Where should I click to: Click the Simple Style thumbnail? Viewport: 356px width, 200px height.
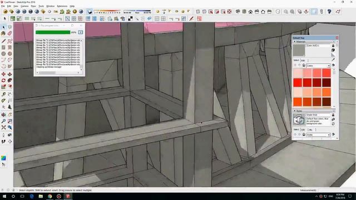click(x=299, y=119)
